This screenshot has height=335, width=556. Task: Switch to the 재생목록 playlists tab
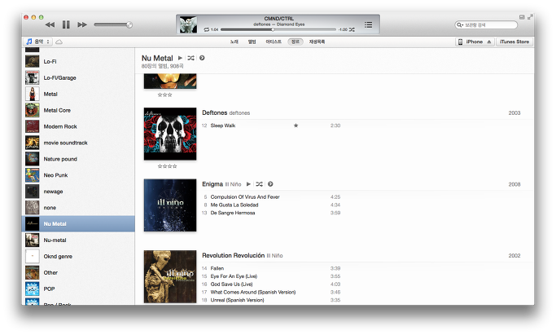[317, 42]
